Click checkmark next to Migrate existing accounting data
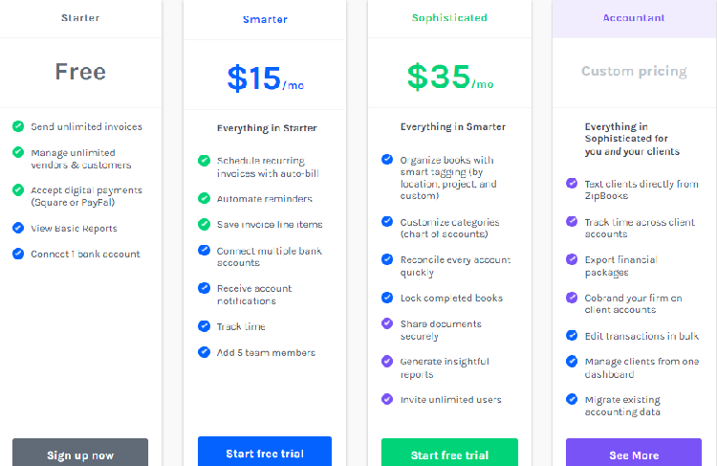Image resolution: width=717 pixels, height=466 pixels. pyautogui.click(x=572, y=399)
